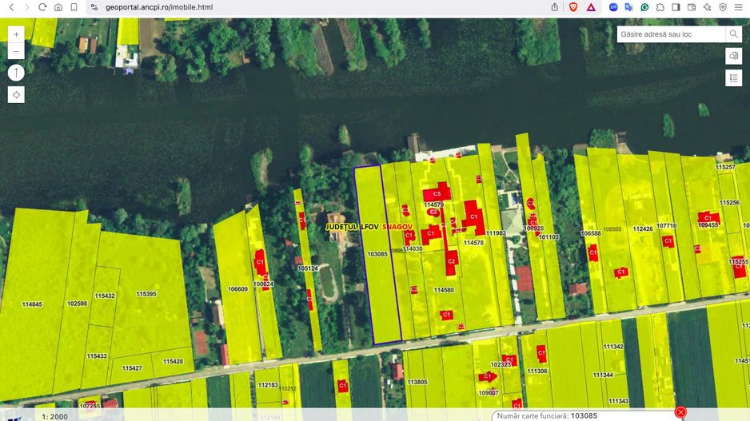Open Brave Shields lion icon
The image size is (750, 421).
point(573,7)
